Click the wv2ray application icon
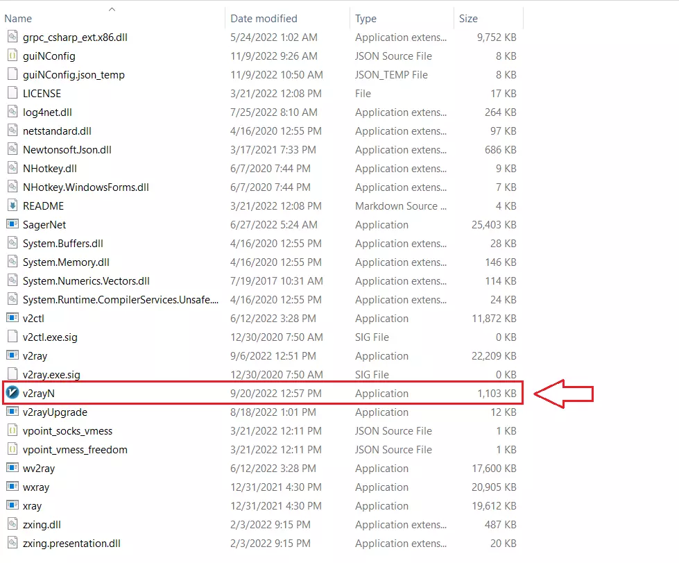Image resolution: width=679 pixels, height=563 pixels. [12, 468]
